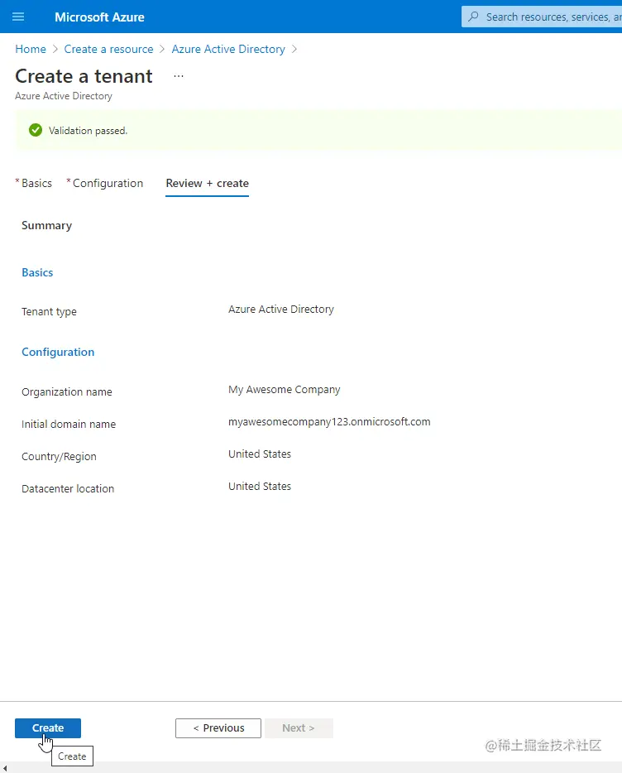The width and height of the screenshot is (622, 773).
Task: Open the ellipsis more options menu
Action: (179, 76)
